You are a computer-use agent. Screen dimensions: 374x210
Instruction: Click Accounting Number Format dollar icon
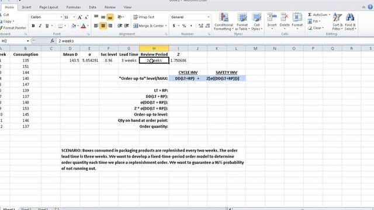(174, 26)
